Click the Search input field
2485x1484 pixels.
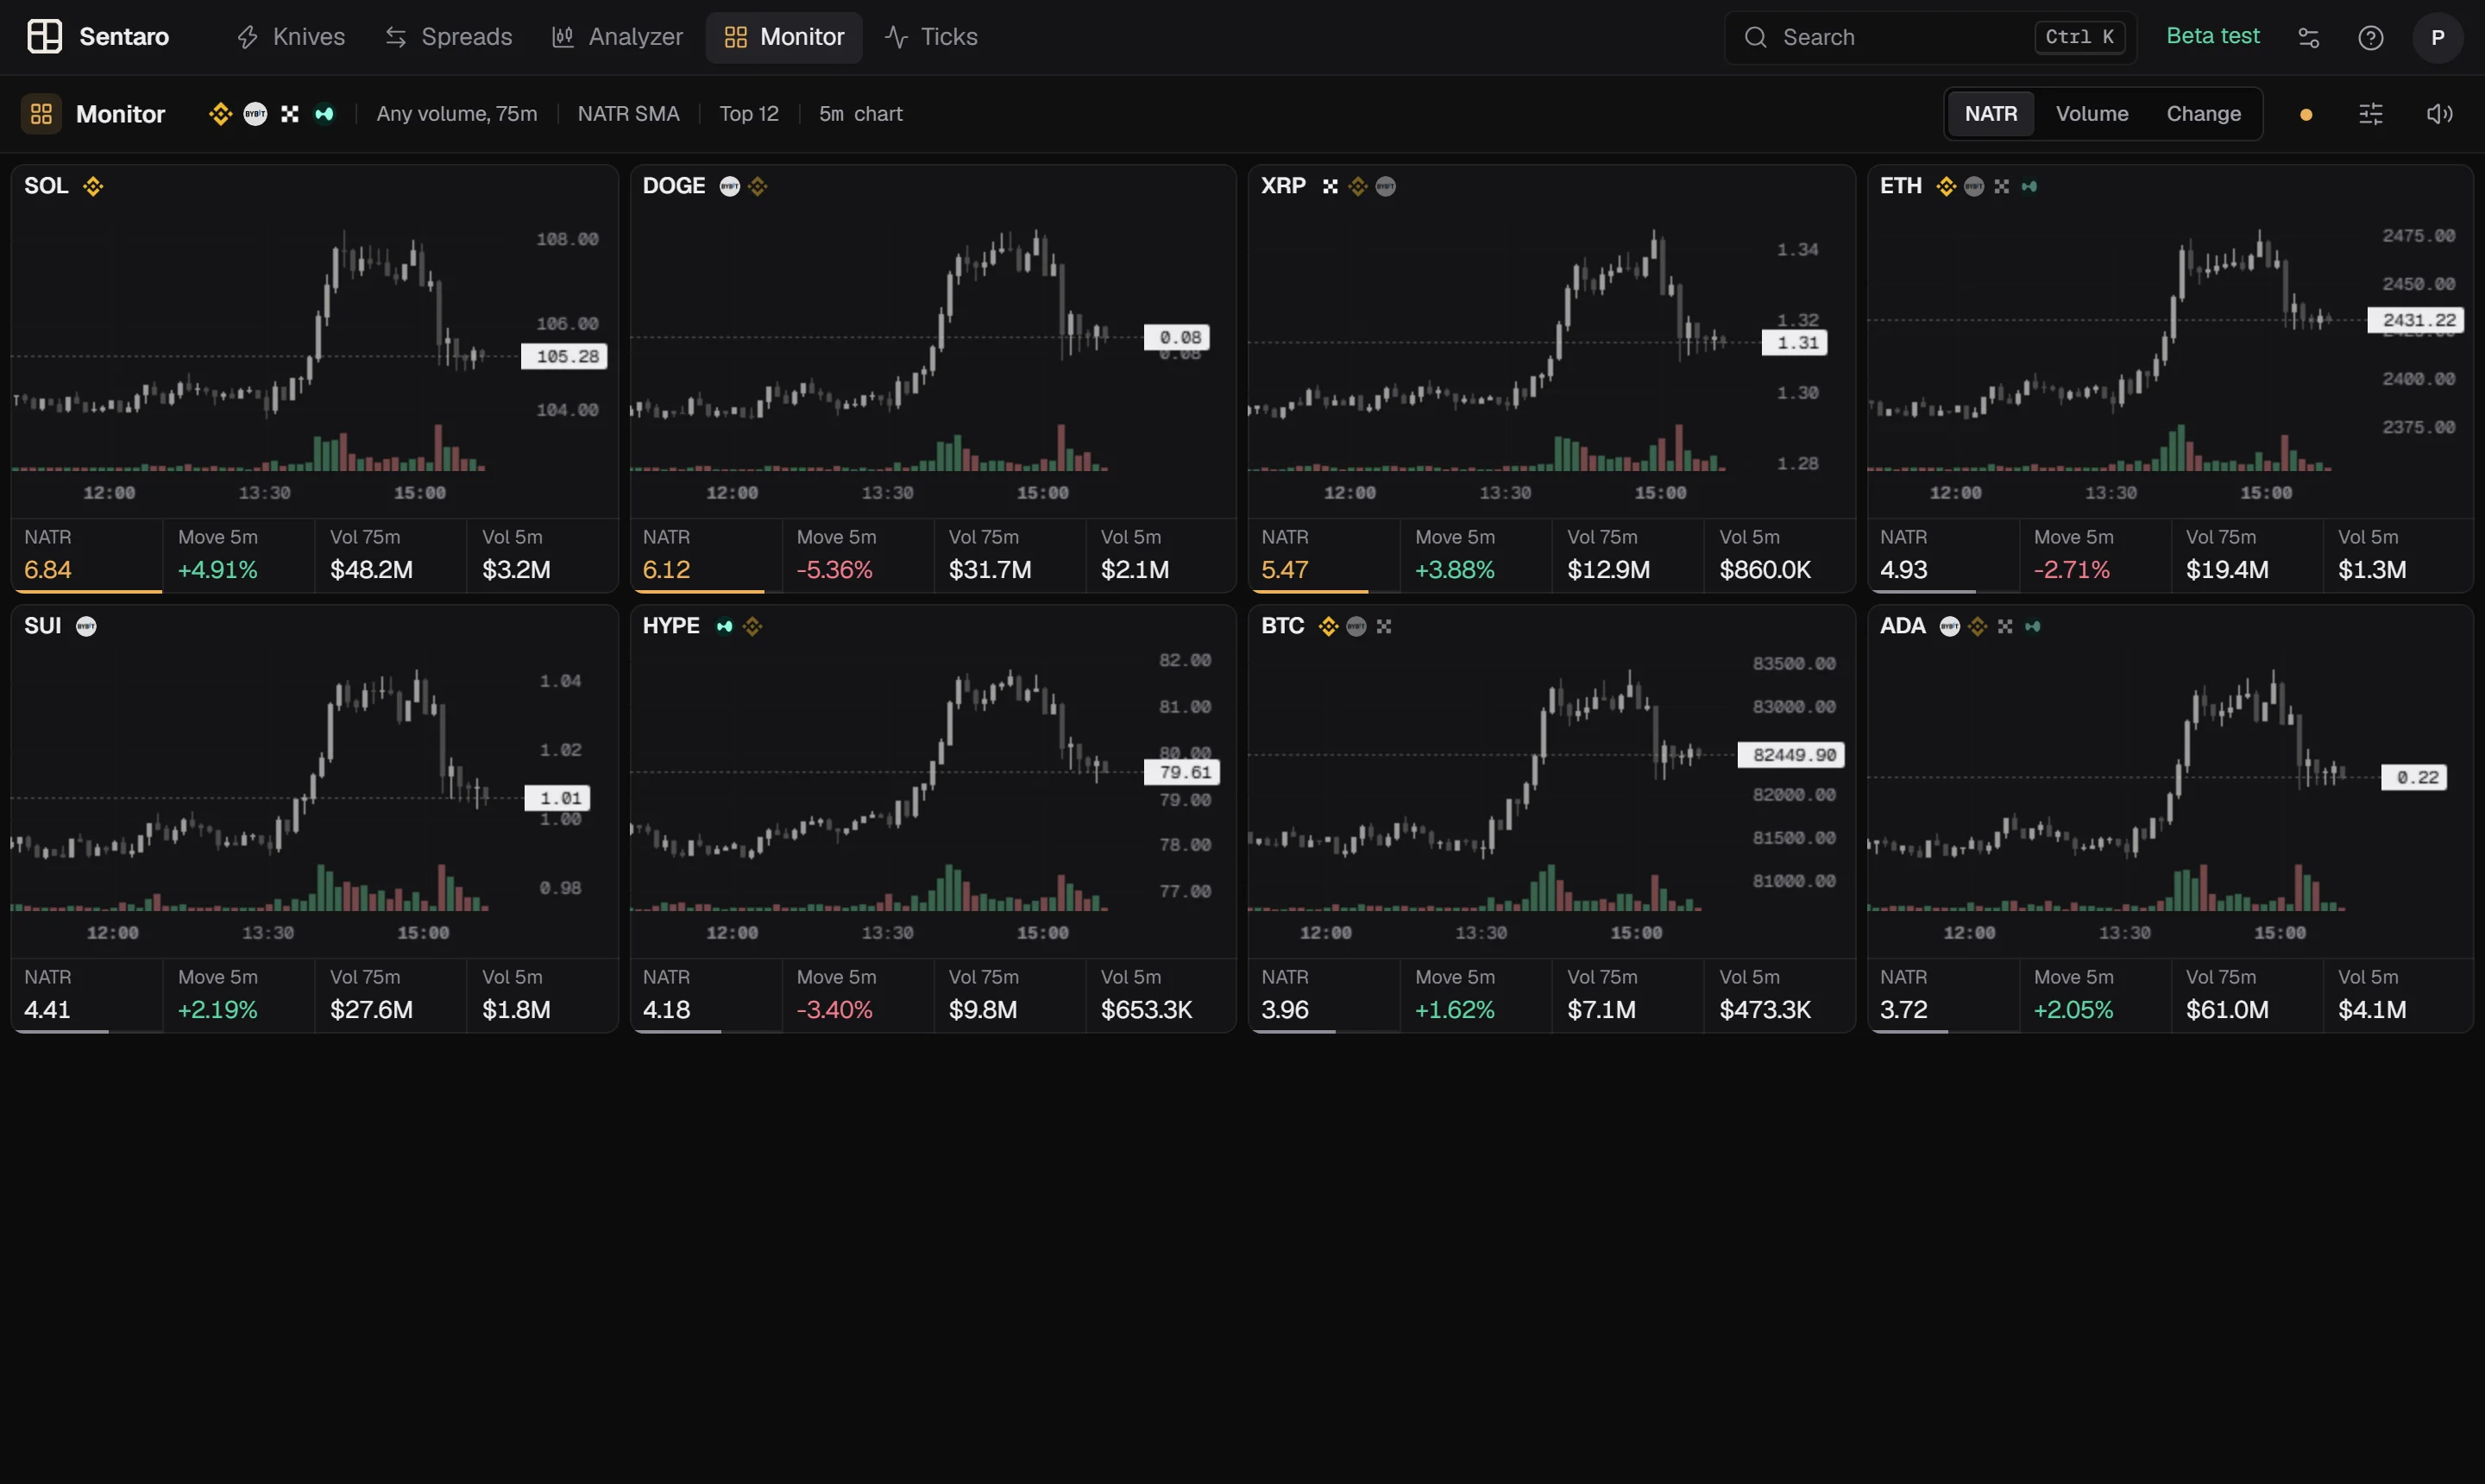click(1930, 37)
